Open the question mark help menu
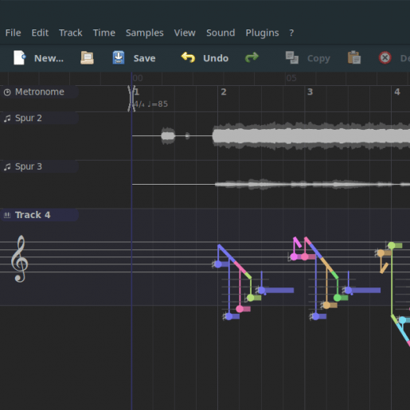410x410 pixels. (291, 33)
